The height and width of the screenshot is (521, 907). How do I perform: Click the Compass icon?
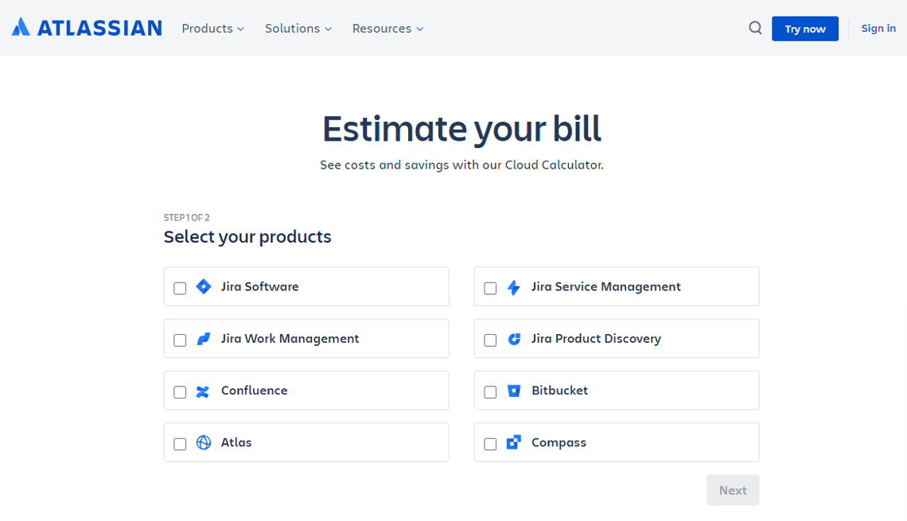tap(514, 443)
